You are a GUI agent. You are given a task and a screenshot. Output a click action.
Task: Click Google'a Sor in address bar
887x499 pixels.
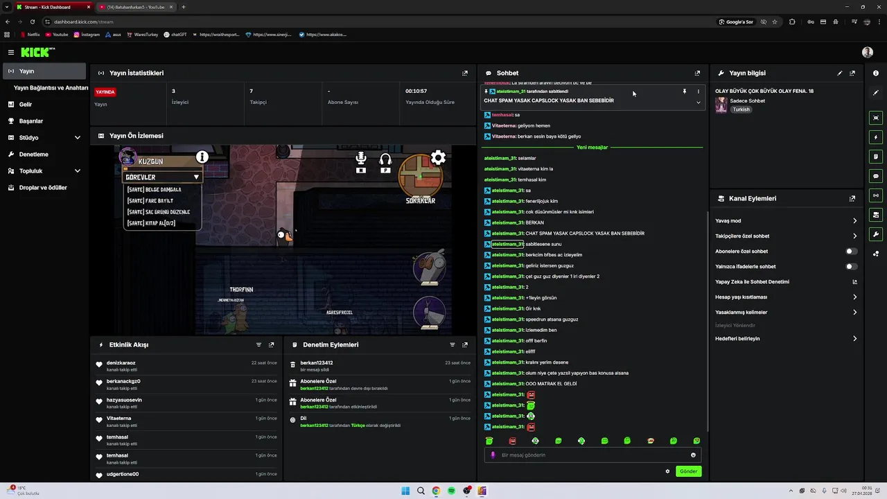click(x=736, y=21)
